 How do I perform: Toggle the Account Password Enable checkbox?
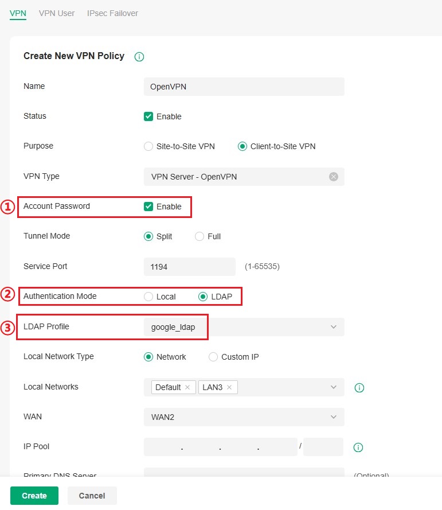point(148,207)
